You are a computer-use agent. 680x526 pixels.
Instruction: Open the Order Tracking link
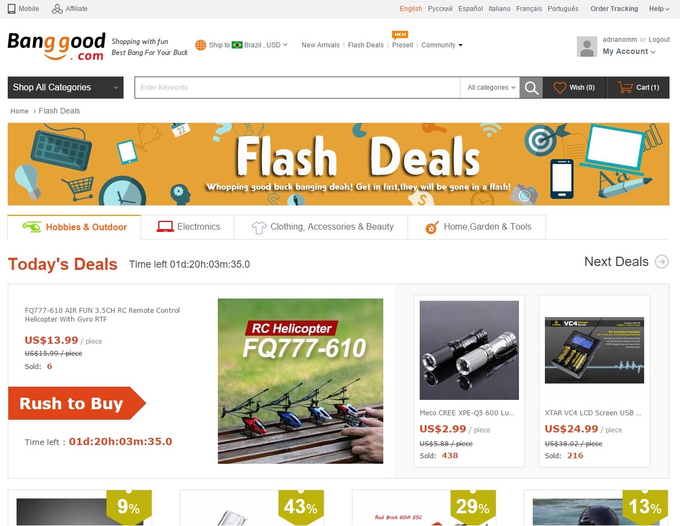tap(614, 9)
